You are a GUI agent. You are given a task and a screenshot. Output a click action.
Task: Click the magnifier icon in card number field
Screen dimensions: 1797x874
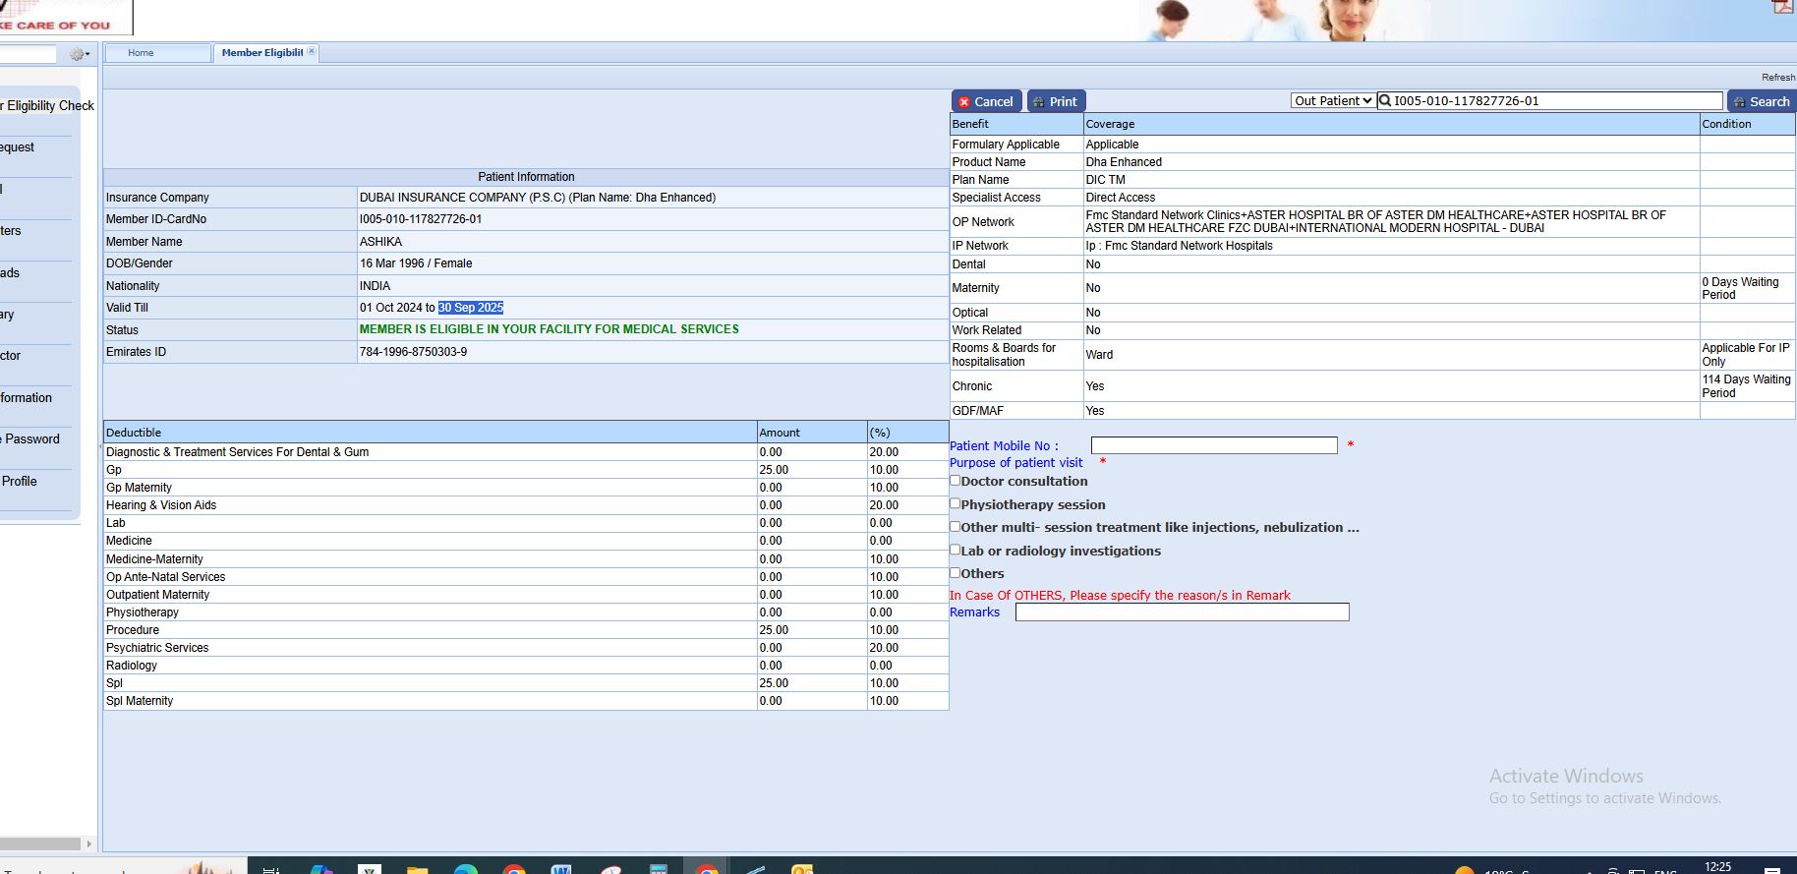1385,100
